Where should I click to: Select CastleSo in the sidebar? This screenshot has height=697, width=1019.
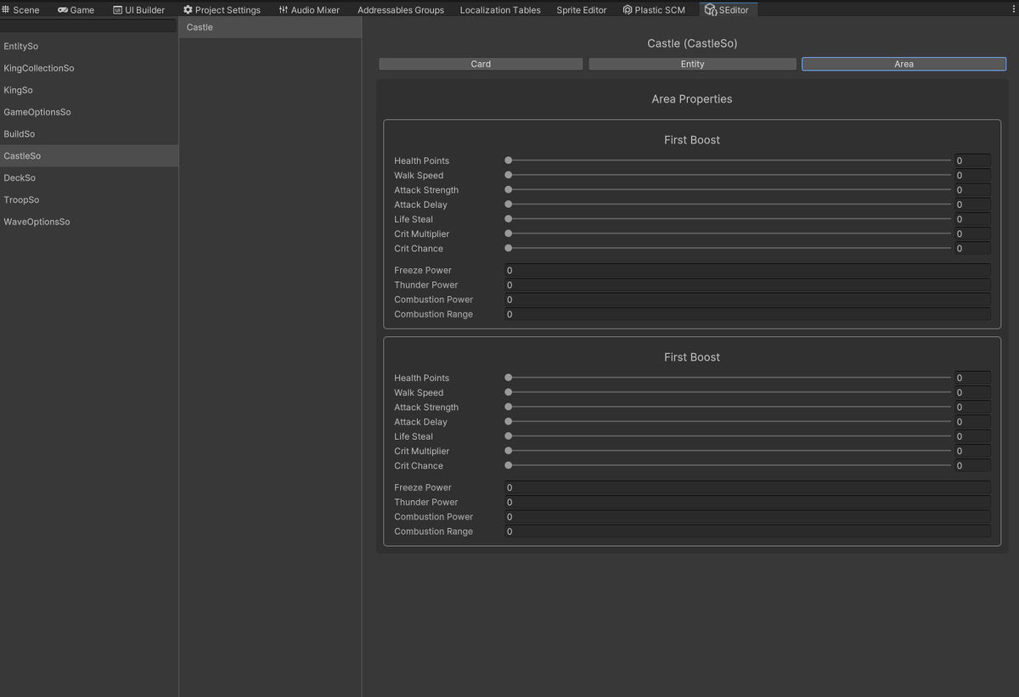(22, 155)
